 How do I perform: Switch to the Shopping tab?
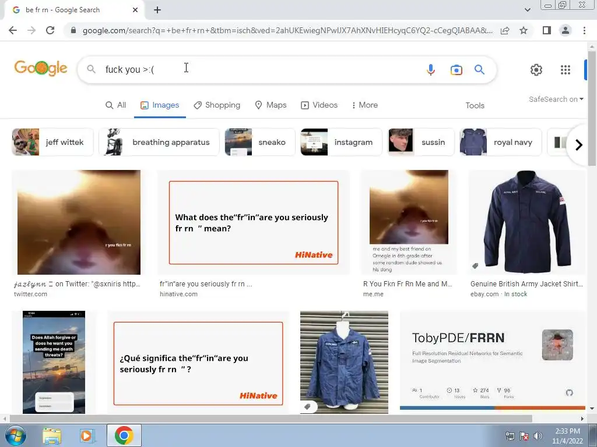coord(217,105)
